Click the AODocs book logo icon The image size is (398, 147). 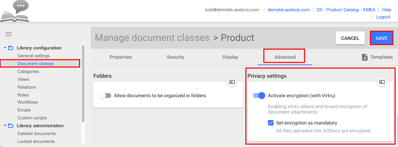pos(15,11)
